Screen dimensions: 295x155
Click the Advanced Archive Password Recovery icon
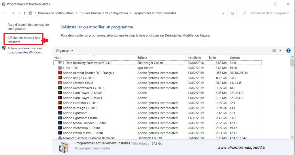pyautogui.click(x=60, y=138)
